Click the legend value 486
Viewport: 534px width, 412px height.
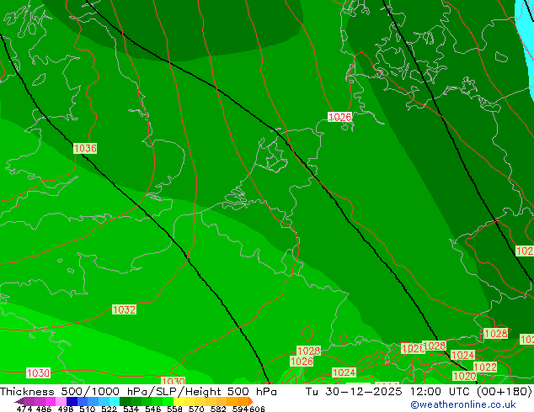tap(44, 409)
